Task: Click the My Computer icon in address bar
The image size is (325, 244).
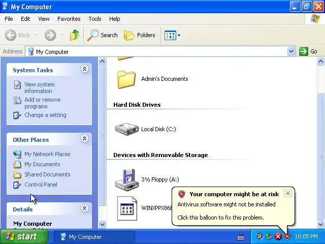Action: [31, 52]
